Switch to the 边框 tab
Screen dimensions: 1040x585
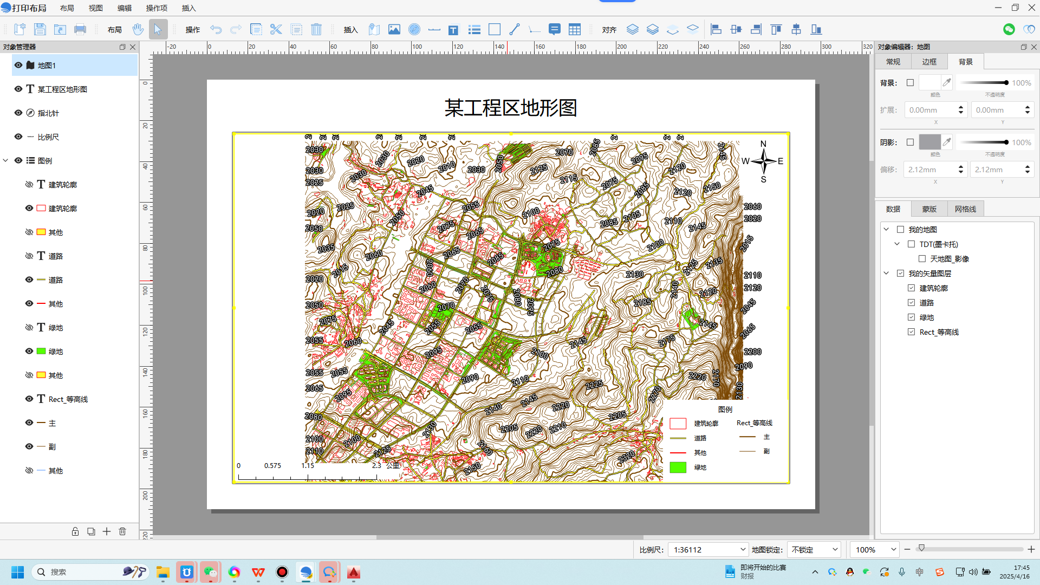(x=929, y=62)
